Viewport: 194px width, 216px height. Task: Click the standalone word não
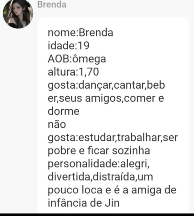pyautogui.click(x=57, y=124)
